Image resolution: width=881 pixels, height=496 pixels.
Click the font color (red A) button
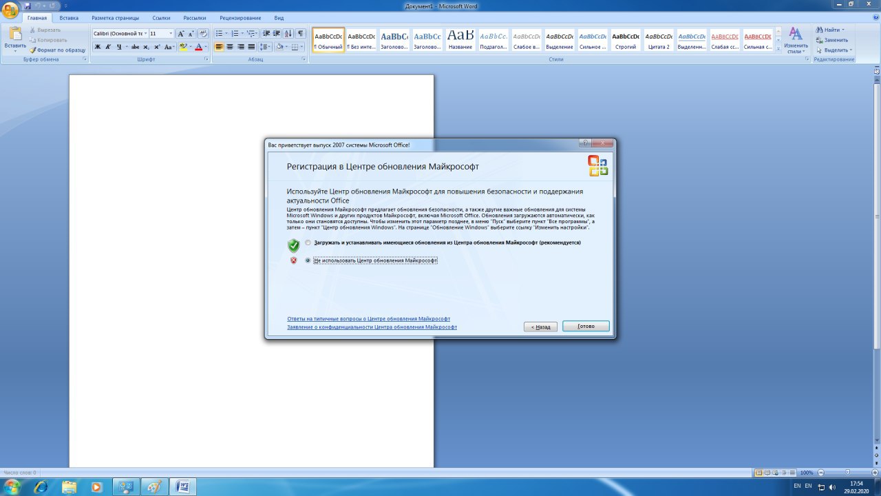(x=199, y=47)
